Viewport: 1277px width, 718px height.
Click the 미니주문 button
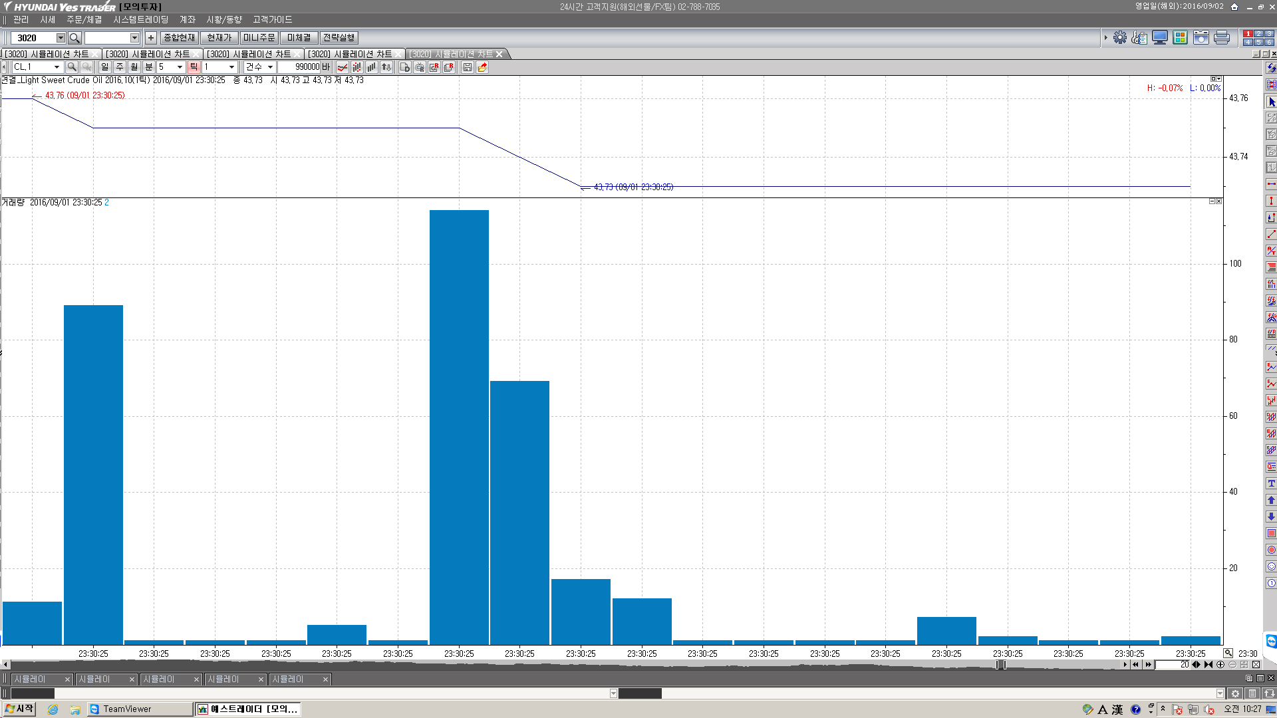pos(259,38)
